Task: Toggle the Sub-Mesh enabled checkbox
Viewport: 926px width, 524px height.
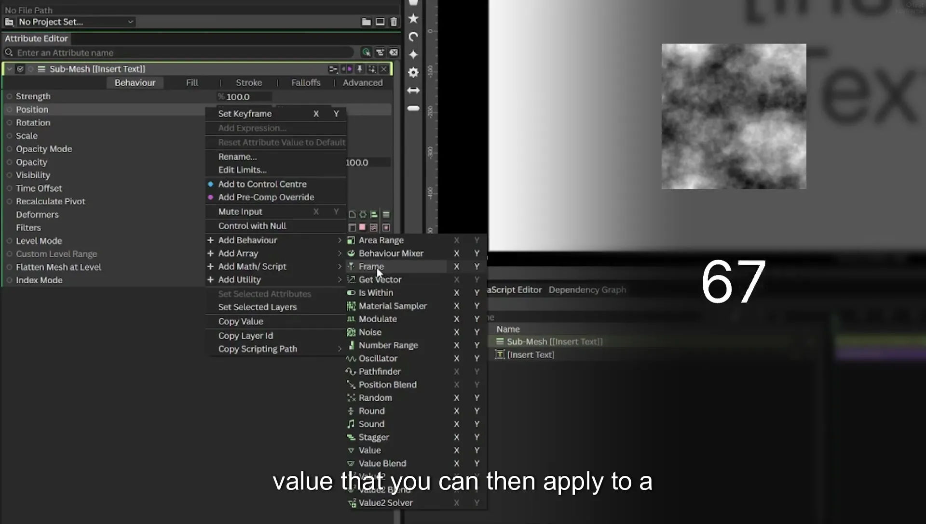Action: (x=20, y=69)
